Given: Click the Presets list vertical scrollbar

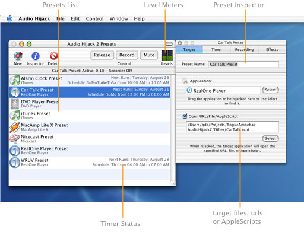Looking at the screenshot, I should (x=173, y=128).
